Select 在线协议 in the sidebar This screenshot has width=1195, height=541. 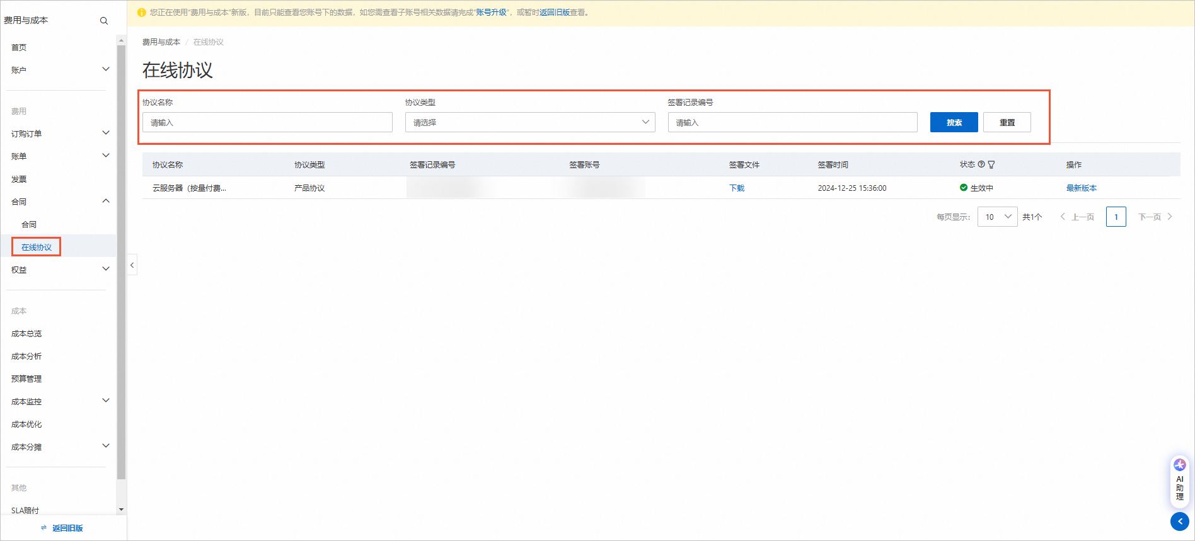click(37, 248)
